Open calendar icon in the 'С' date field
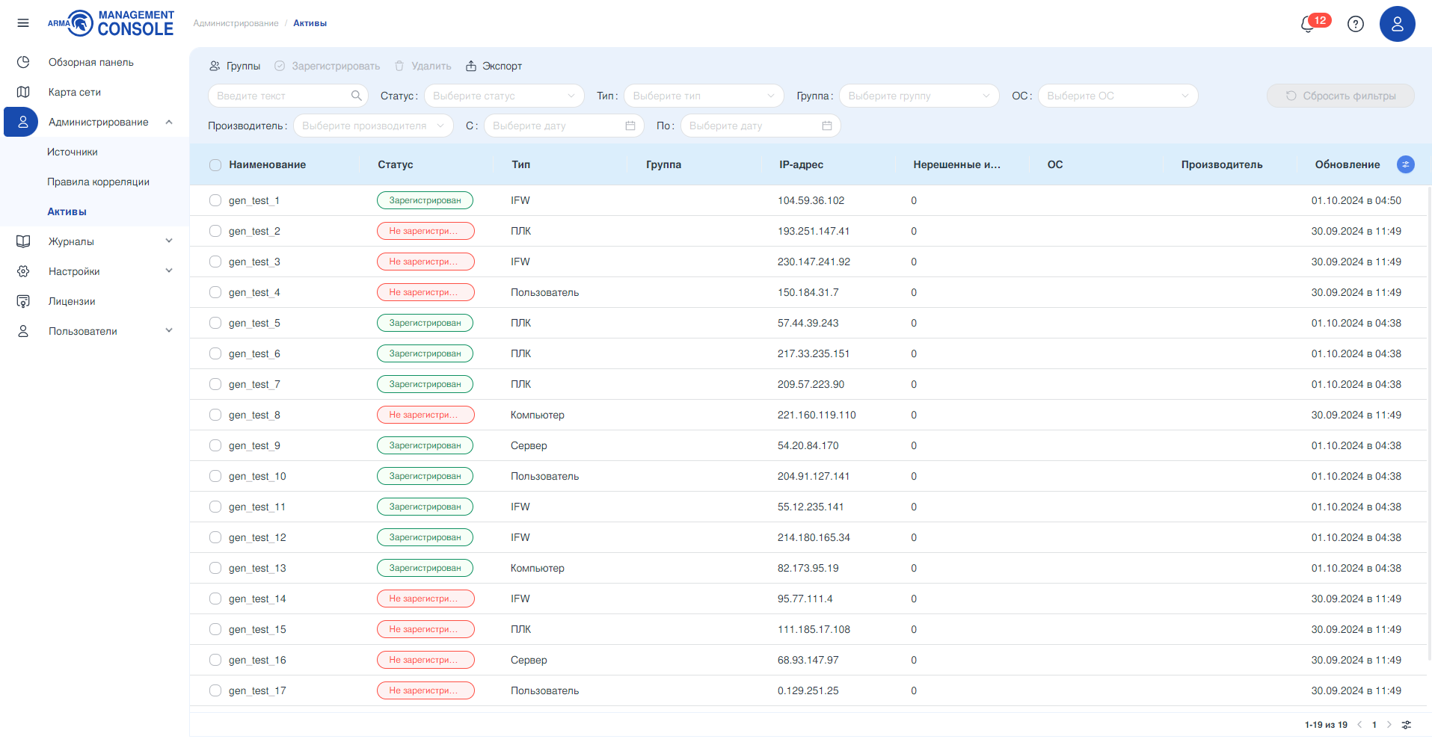The image size is (1432, 739). pos(630,126)
